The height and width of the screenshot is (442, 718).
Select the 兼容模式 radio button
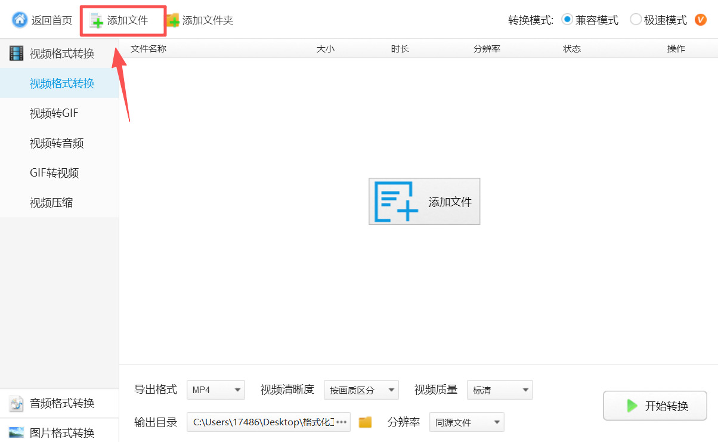tap(567, 20)
